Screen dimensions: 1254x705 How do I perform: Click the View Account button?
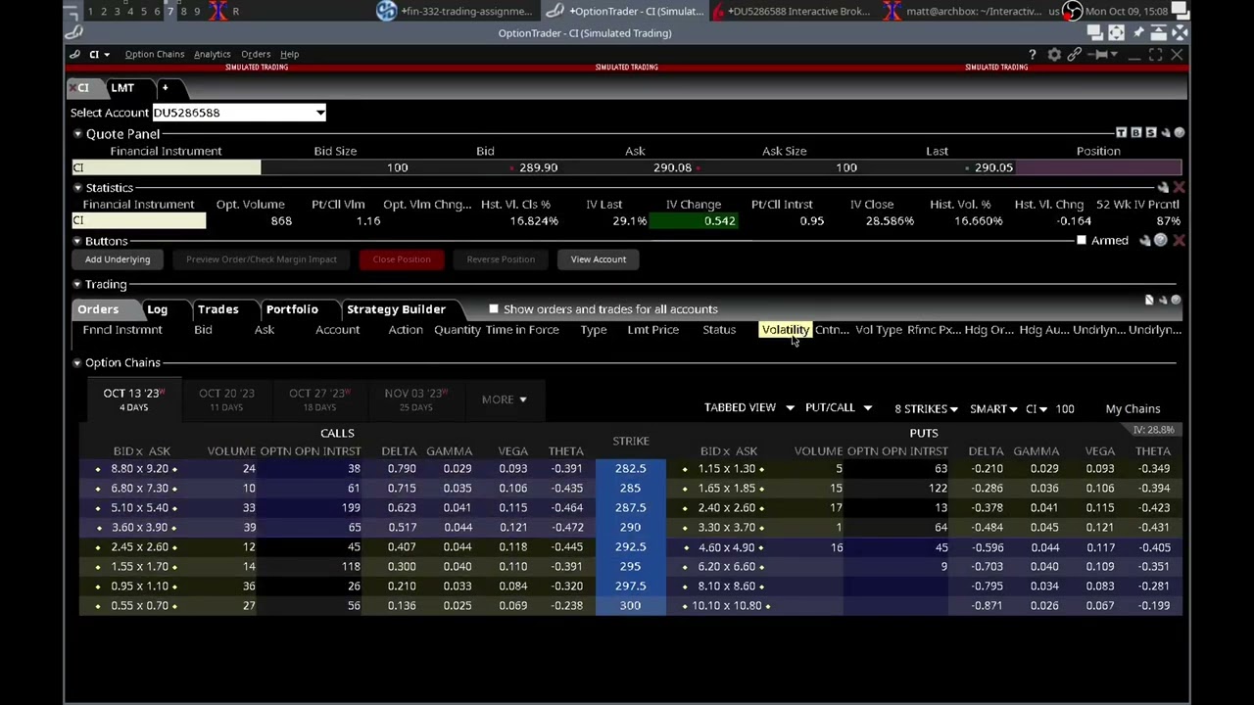point(599,259)
